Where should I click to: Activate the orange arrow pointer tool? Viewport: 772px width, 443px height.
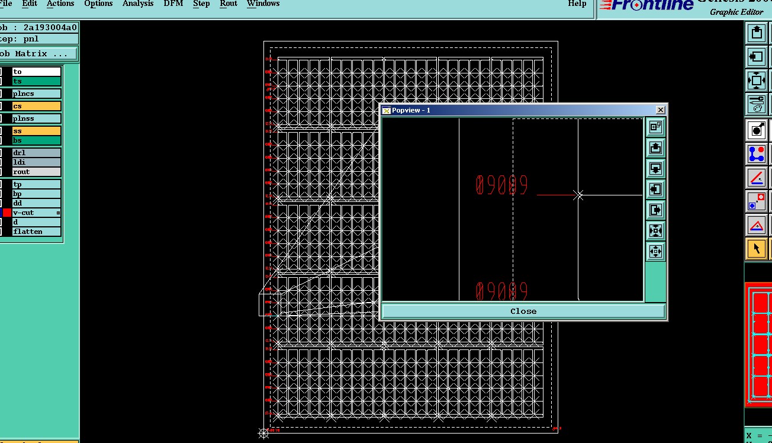pyautogui.click(x=757, y=249)
